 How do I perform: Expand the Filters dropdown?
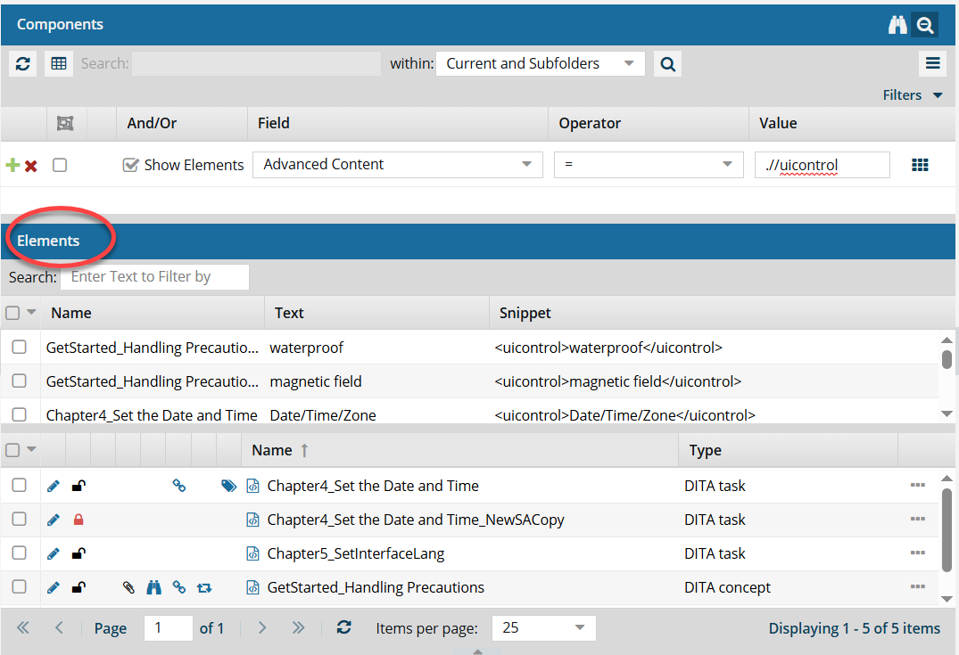click(x=912, y=95)
